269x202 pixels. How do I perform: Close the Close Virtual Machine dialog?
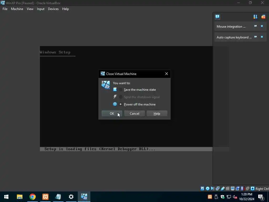pos(166,74)
